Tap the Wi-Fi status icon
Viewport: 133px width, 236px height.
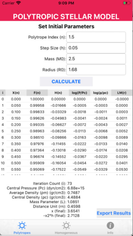tap(19, 3)
